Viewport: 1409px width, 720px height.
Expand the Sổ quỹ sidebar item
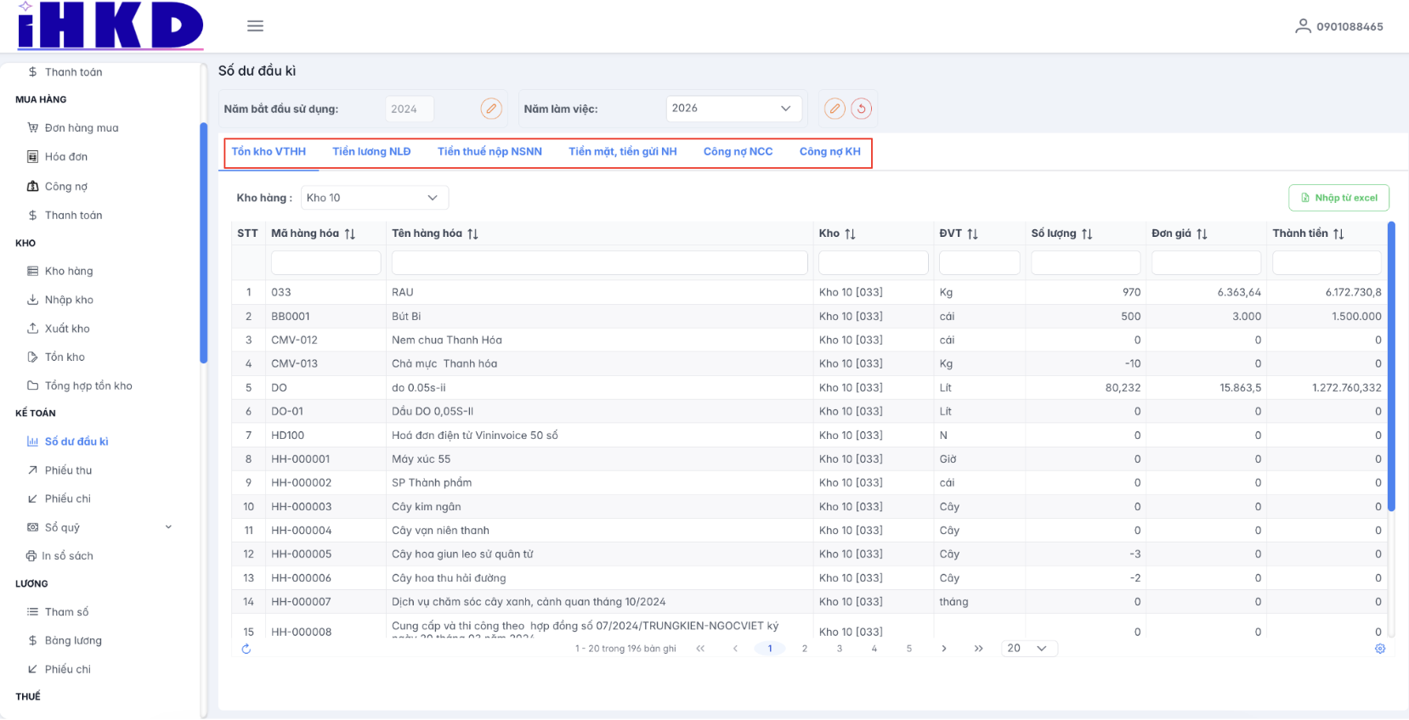(168, 527)
